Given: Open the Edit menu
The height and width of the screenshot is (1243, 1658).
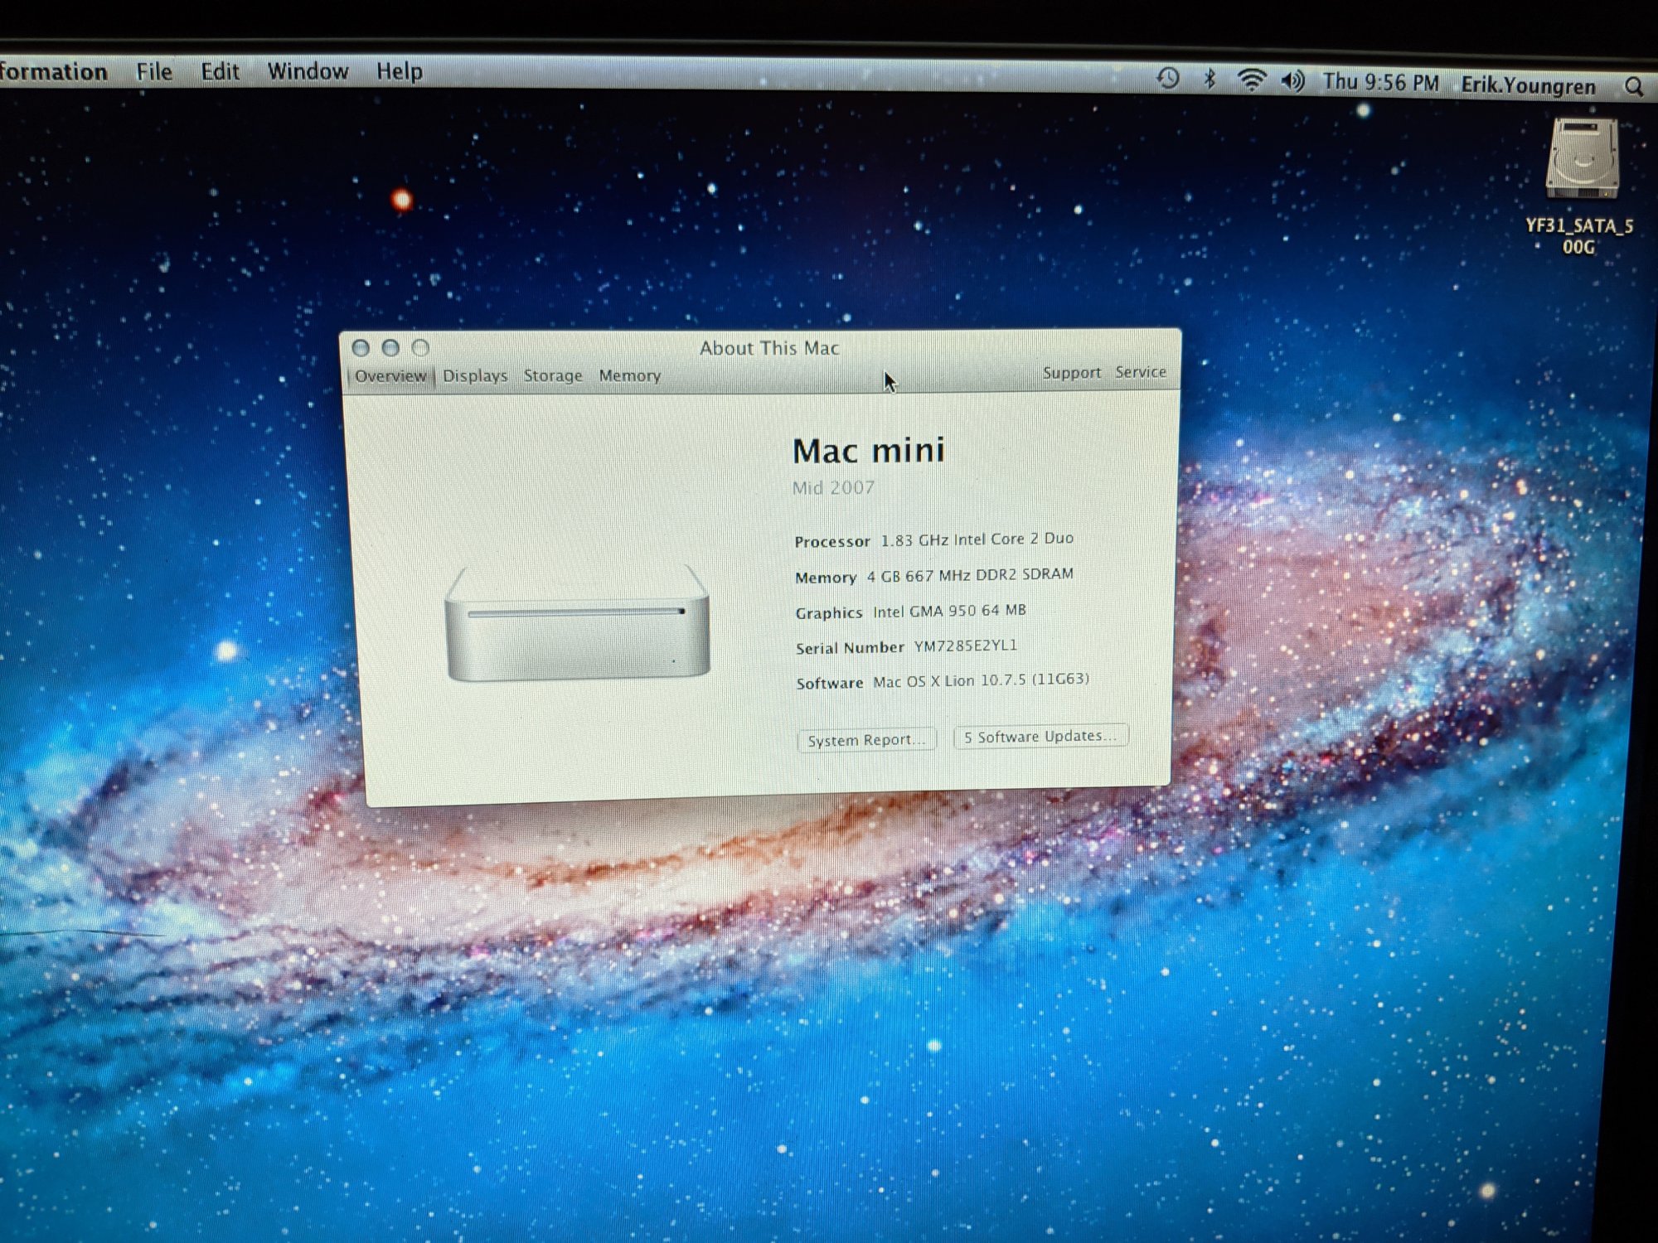Looking at the screenshot, I should tap(220, 72).
